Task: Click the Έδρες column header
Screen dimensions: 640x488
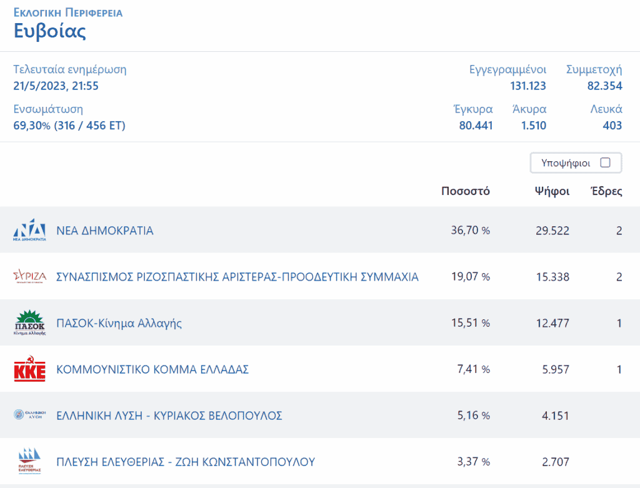Action: pyautogui.click(x=606, y=191)
